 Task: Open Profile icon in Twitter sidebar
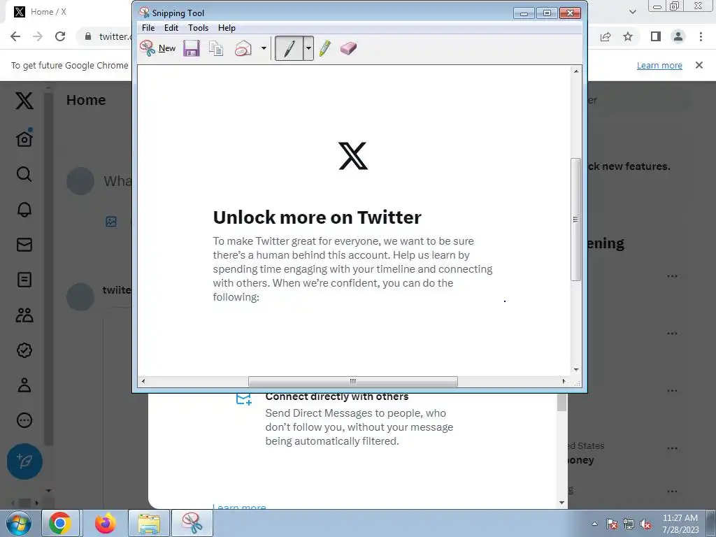pyautogui.click(x=24, y=385)
